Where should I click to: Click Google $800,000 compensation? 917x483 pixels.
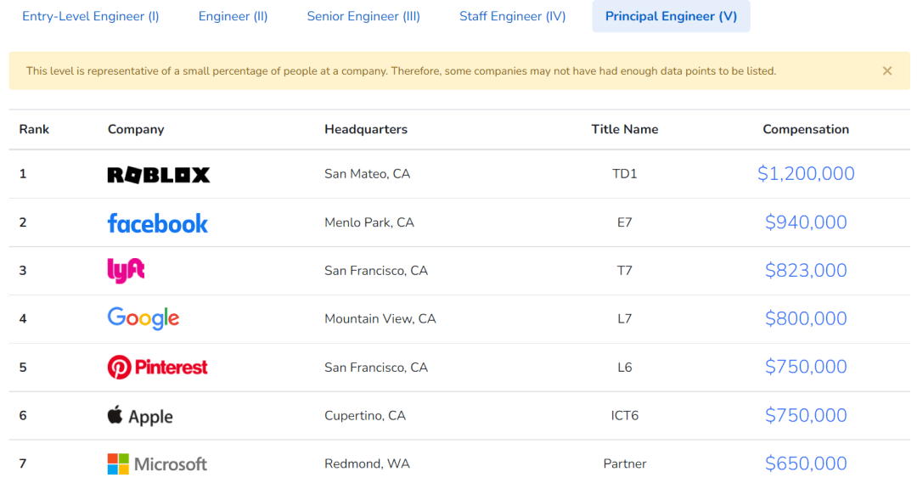[806, 318]
